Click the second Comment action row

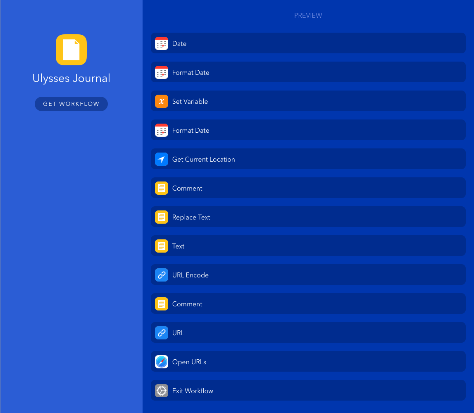coord(308,303)
